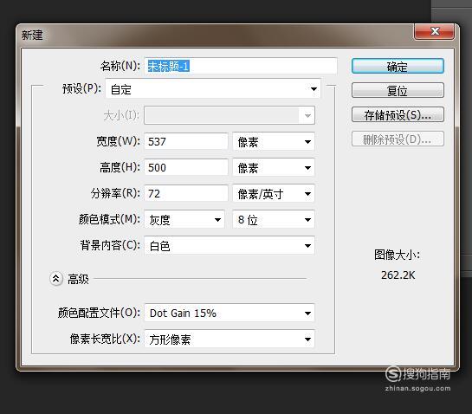
Task: Click the 确定 button to confirm
Action: tap(398, 66)
